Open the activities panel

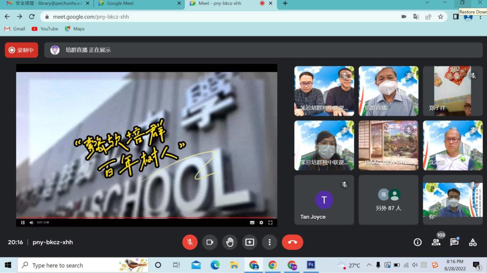pyautogui.click(x=473, y=242)
